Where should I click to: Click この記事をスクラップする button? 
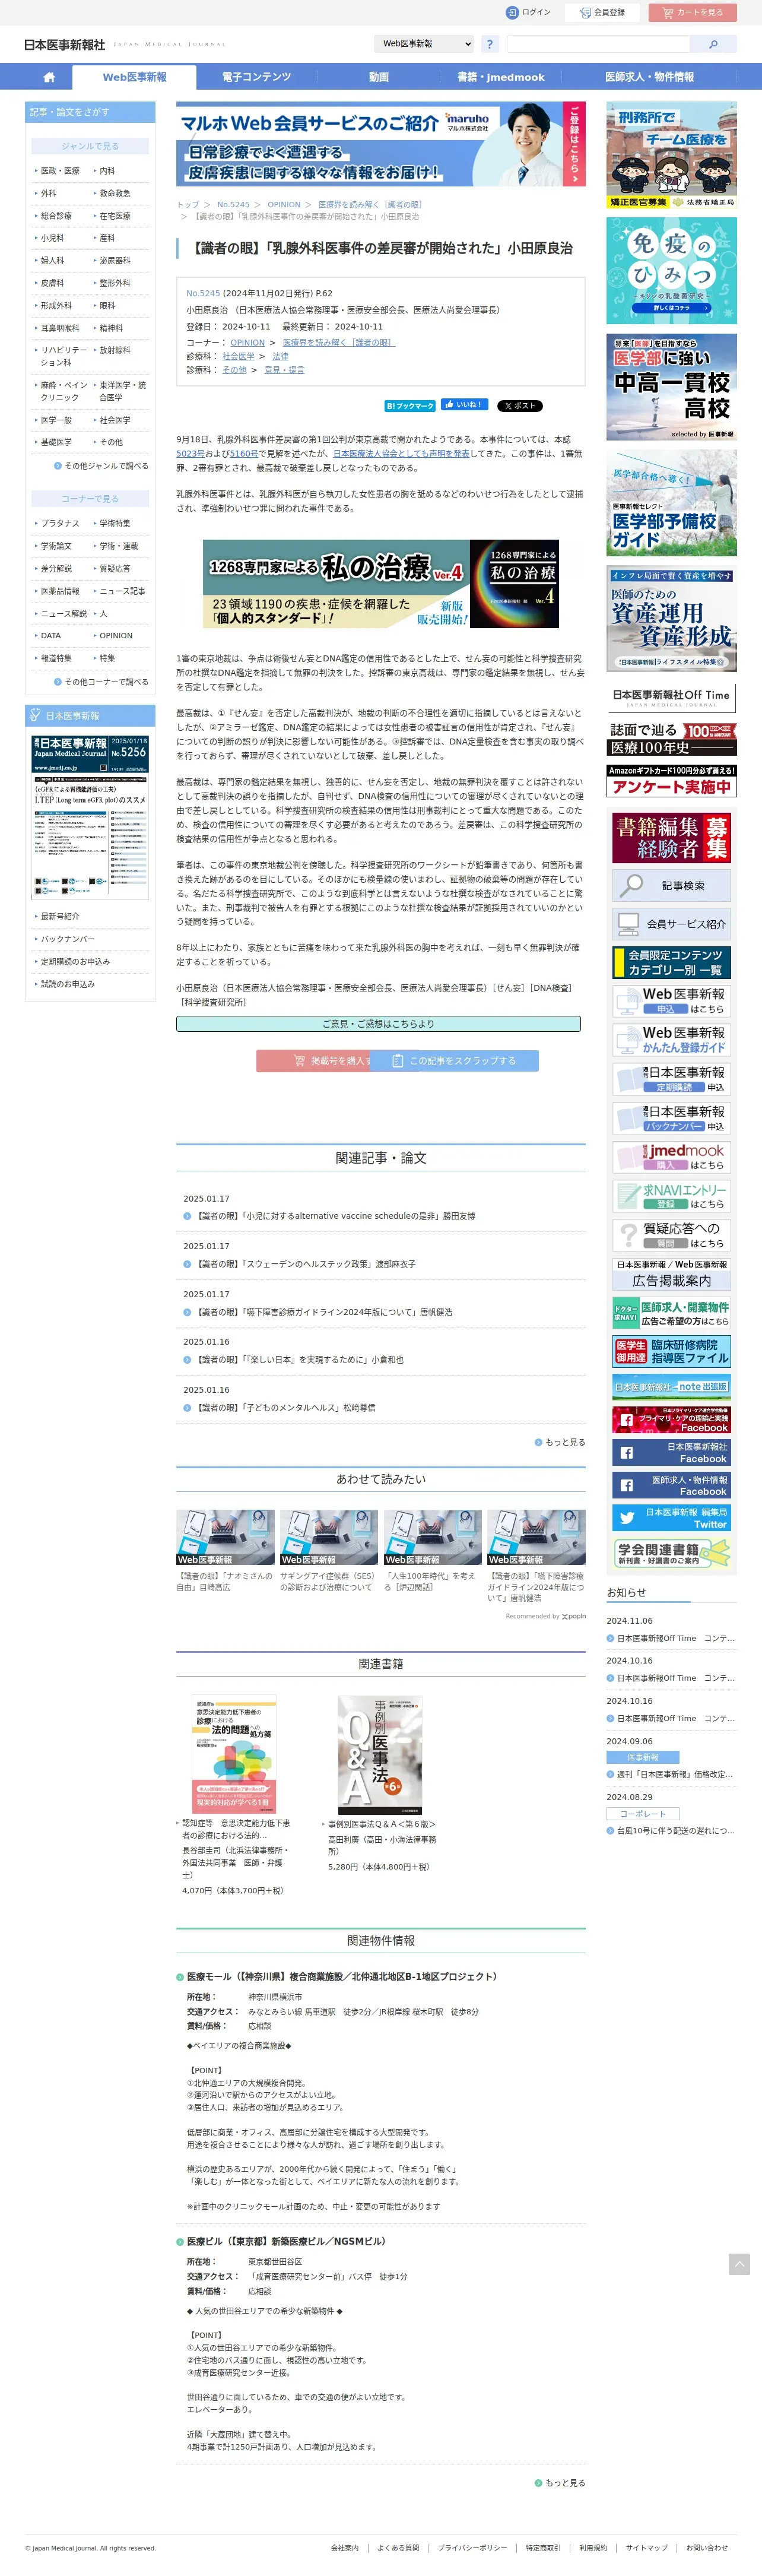coord(454,1060)
